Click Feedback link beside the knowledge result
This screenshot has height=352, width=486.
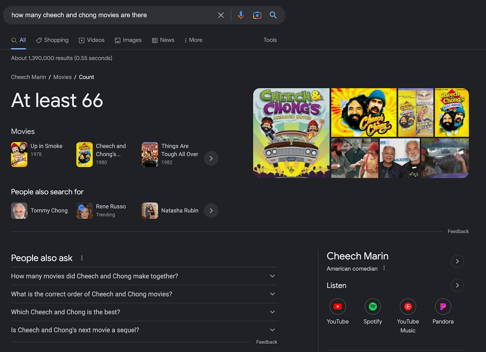(458, 232)
